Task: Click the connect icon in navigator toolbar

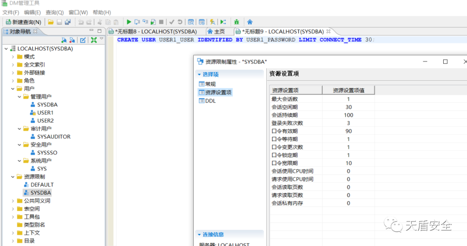Action: tap(64, 40)
